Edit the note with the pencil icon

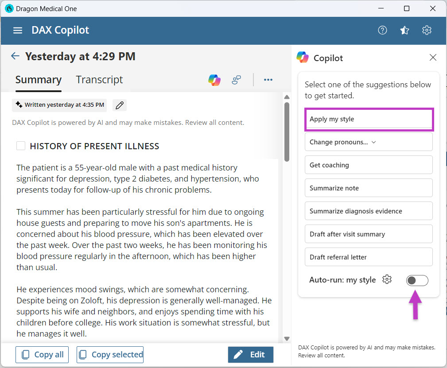119,105
